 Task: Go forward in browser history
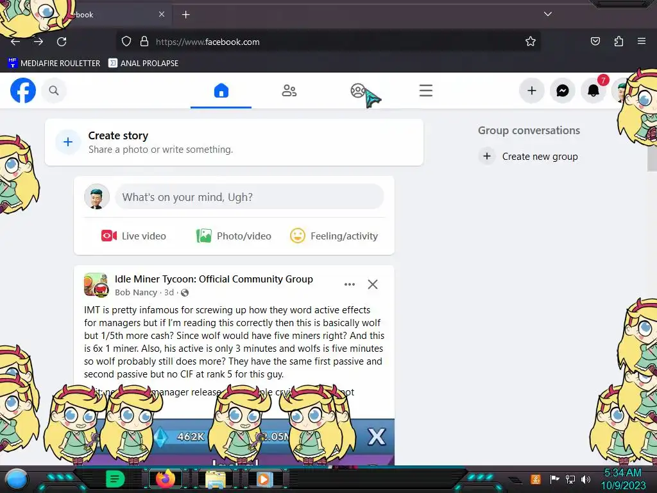point(38,42)
